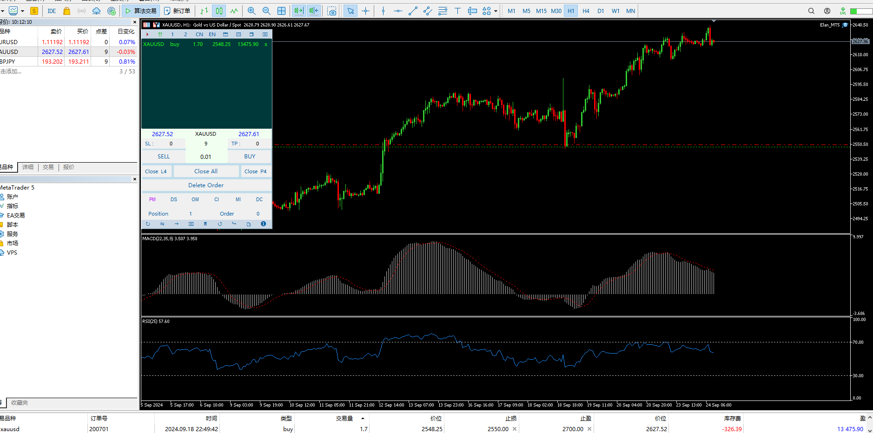Toggle DS mode in trade panel

coord(174,199)
